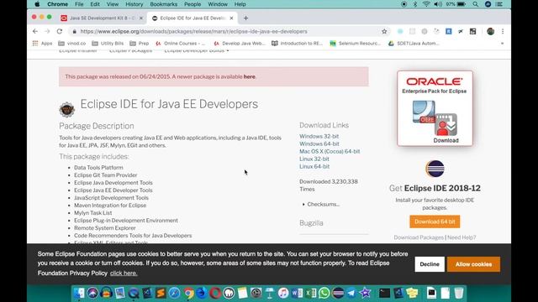Open a new browser tab
Viewport: 538px width, 302px height.
coord(245,18)
